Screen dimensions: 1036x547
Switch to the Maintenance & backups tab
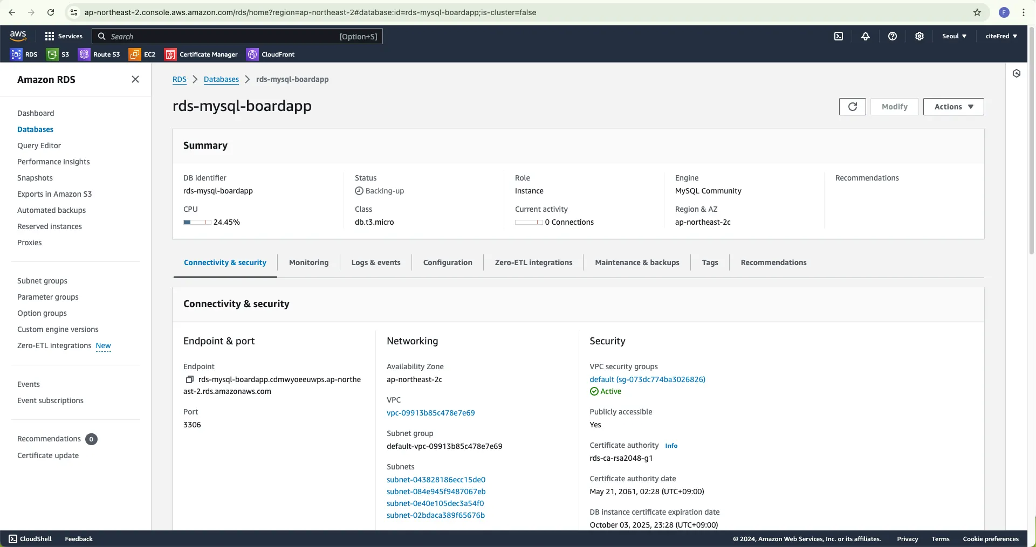coord(637,262)
